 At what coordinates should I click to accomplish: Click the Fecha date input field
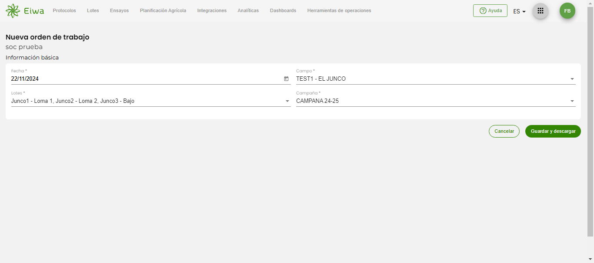[x=143, y=79]
